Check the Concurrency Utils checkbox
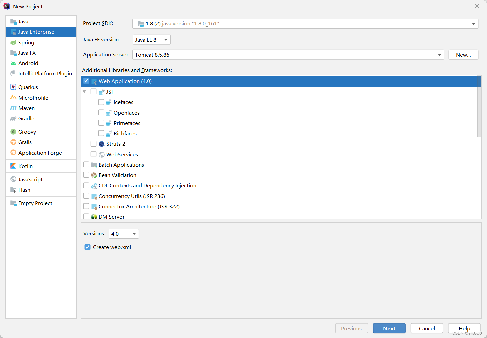The image size is (487, 338). (x=86, y=196)
